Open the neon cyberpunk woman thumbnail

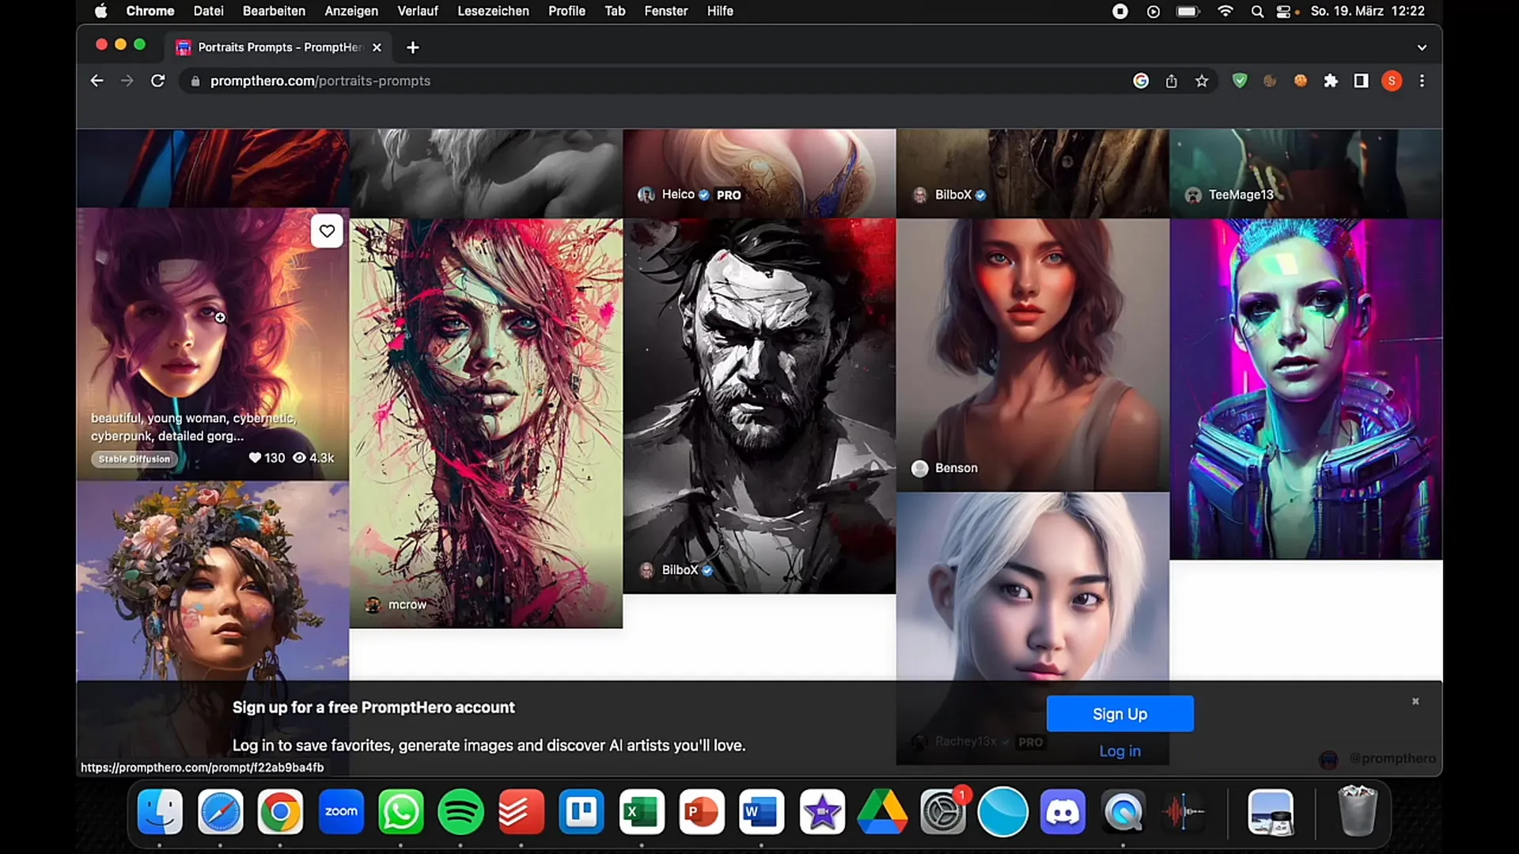coord(1305,389)
